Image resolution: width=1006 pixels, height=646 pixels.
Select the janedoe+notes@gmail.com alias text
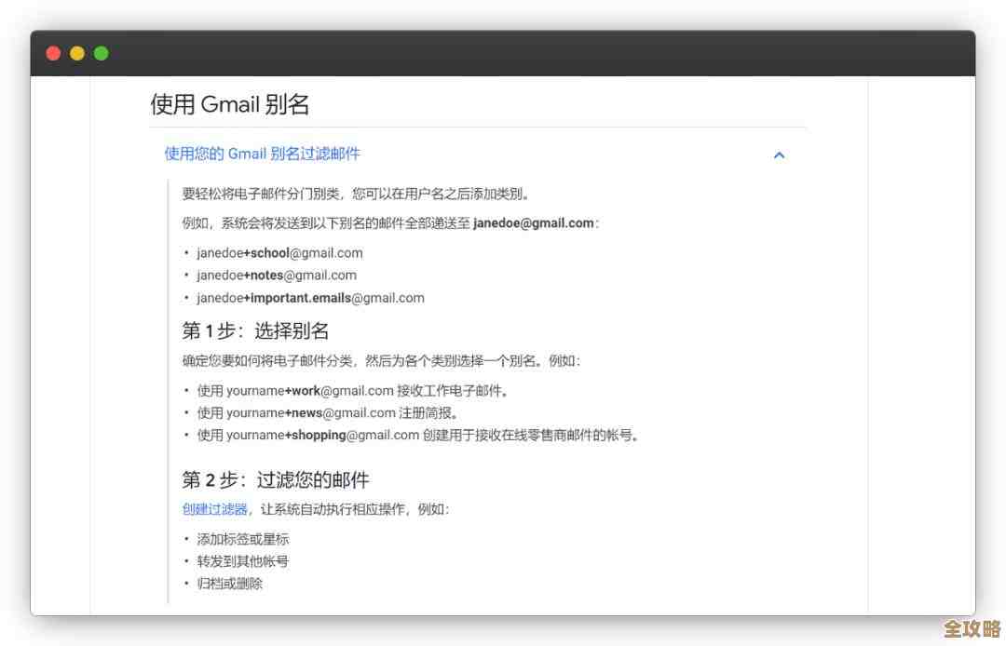click(275, 275)
